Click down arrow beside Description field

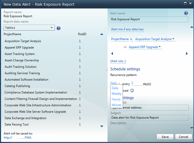click(192, 128)
